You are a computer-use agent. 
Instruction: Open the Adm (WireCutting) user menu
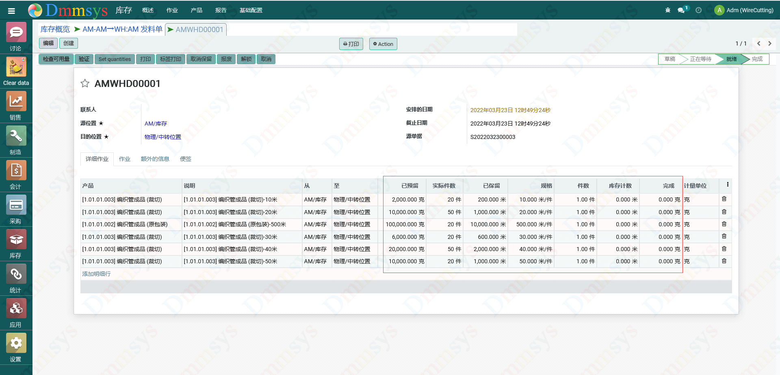pos(744,10)
